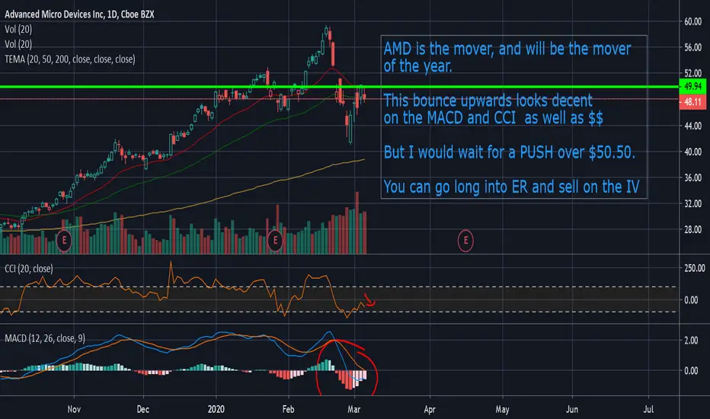Click the 0.00 label on MACD axis
The width and height of the screenshot is (710, 419).
tap(691, 370)
